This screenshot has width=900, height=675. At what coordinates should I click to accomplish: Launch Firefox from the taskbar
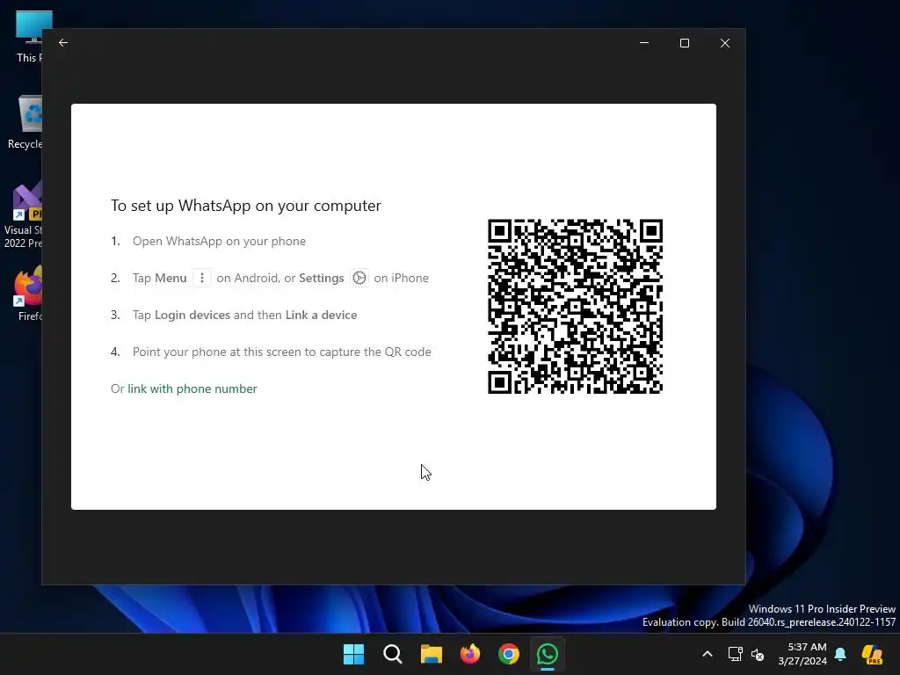click(x=470, y=654)
